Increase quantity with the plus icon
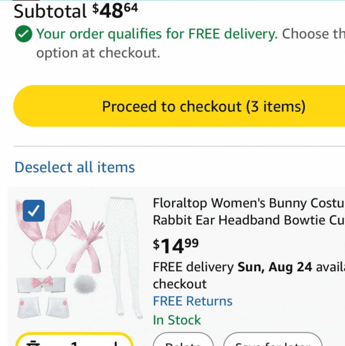This screenshot has height=346, width=345. 116,344
